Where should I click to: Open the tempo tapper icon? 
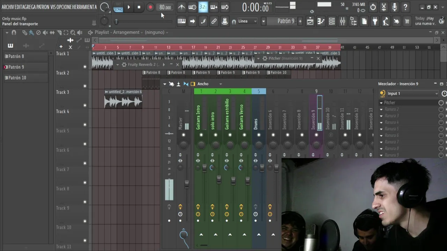[x=386, y=21]
